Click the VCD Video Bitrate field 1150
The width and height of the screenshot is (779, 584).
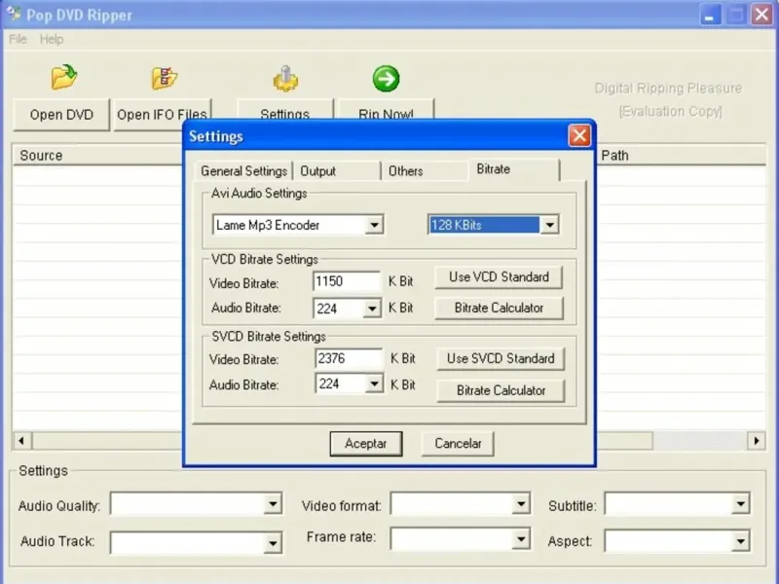coord(347,281)
